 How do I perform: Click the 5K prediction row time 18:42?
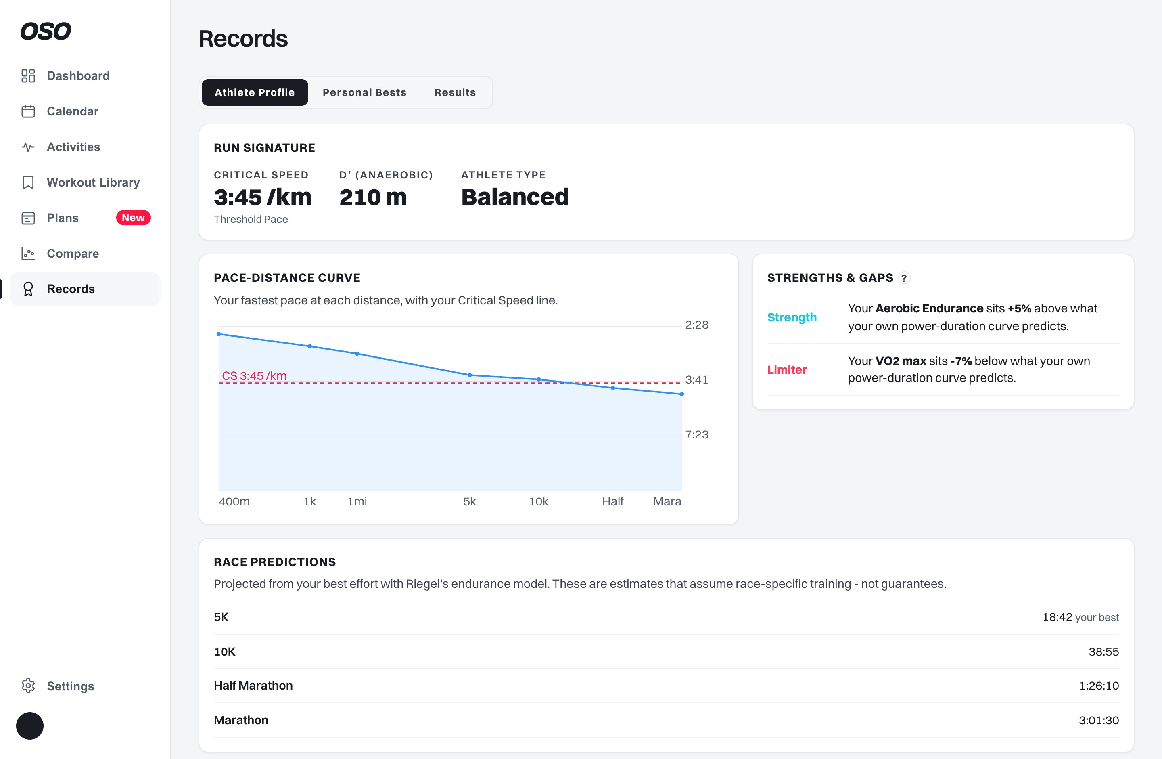click(x=1058, y=617)
